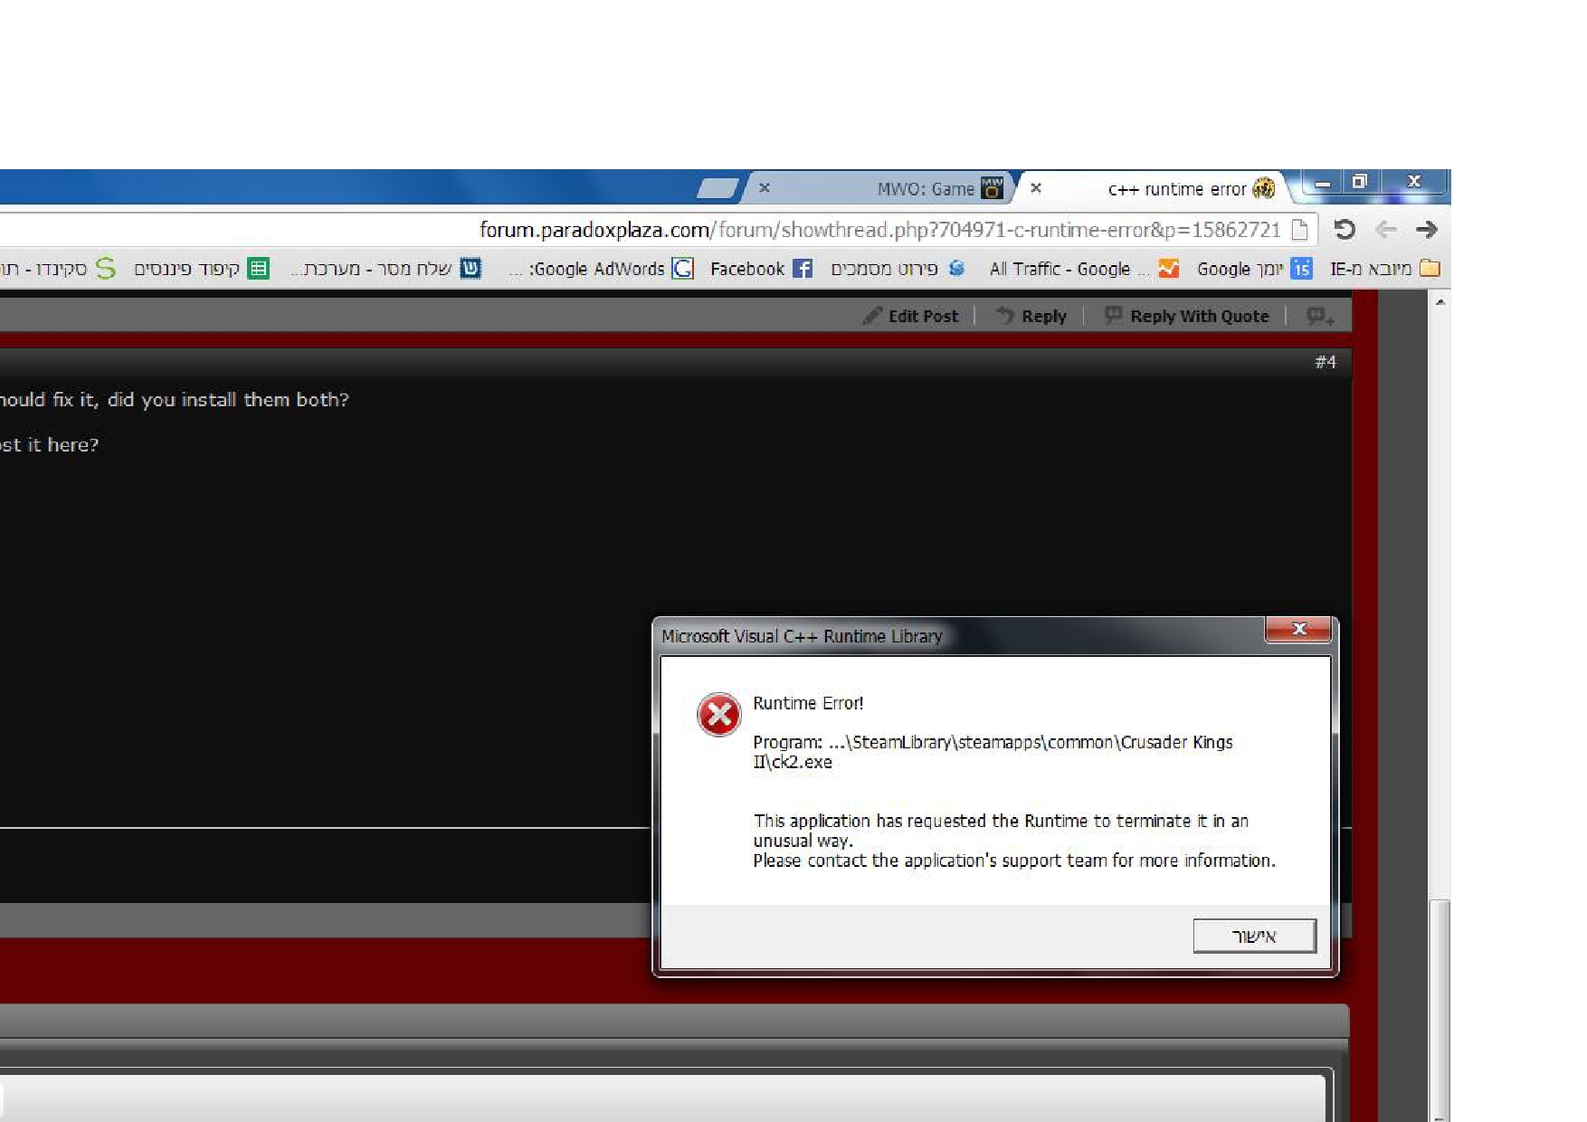
Task: Open a new browser tab
Action: 718,188
